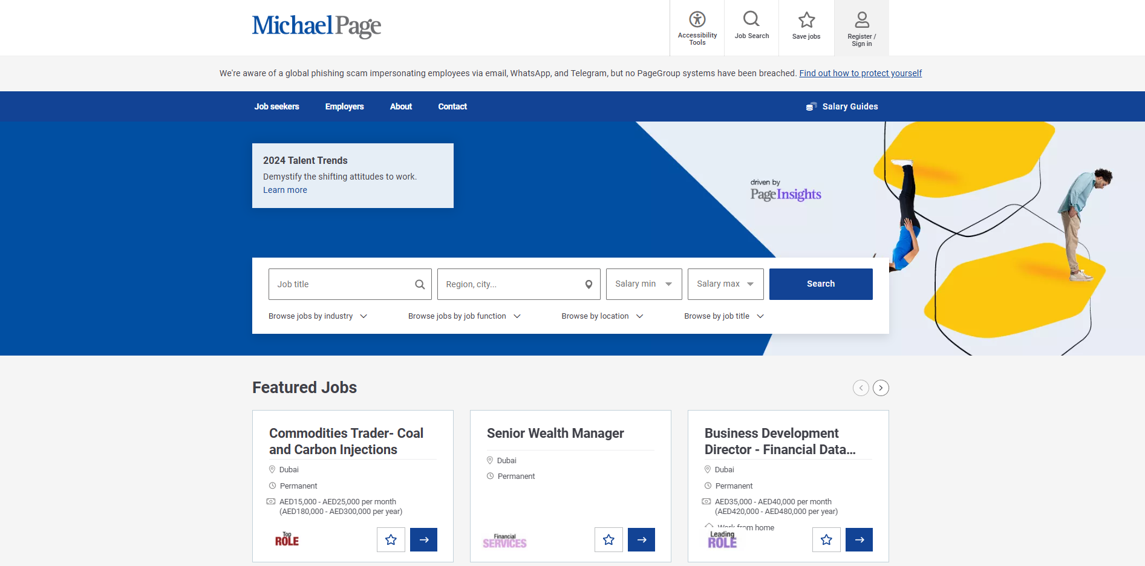Save Business Development Director job star
This screenshot has width=1145, height=566.
pyautogui.click(x=826, y=539)
